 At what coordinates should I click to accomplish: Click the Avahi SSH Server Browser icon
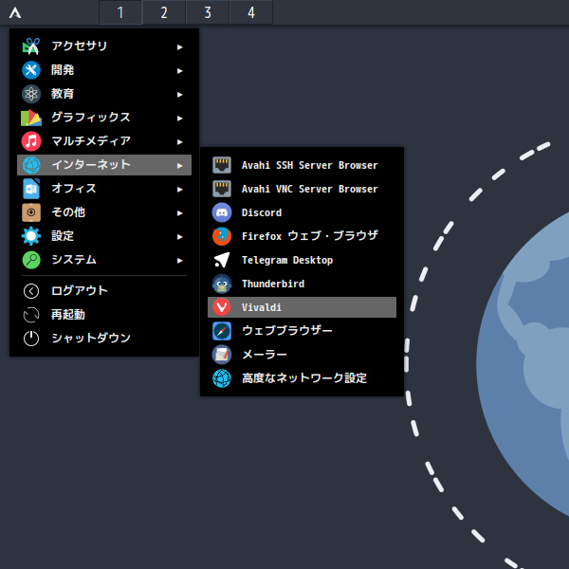pos(222,165)
